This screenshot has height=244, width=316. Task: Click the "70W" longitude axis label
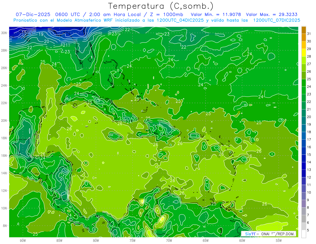[169, 241]
